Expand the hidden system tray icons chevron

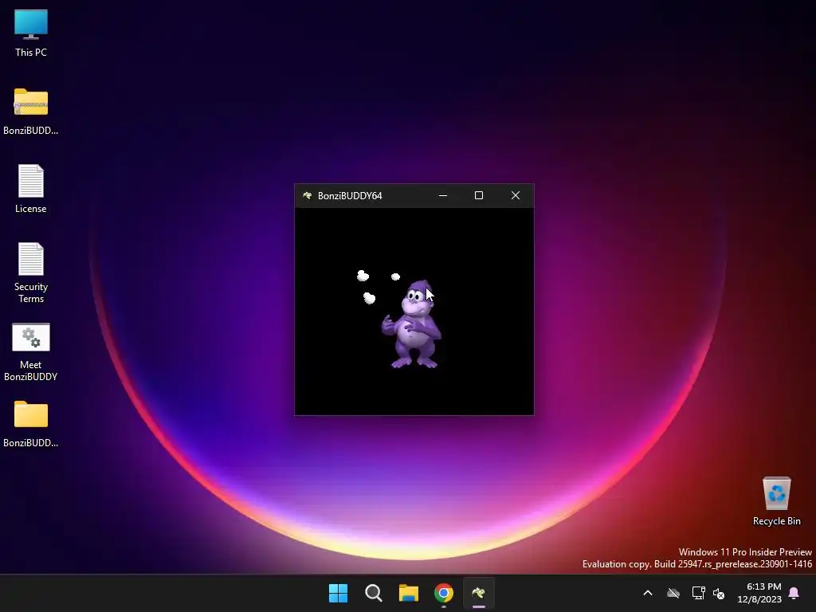tap(648, 593)
